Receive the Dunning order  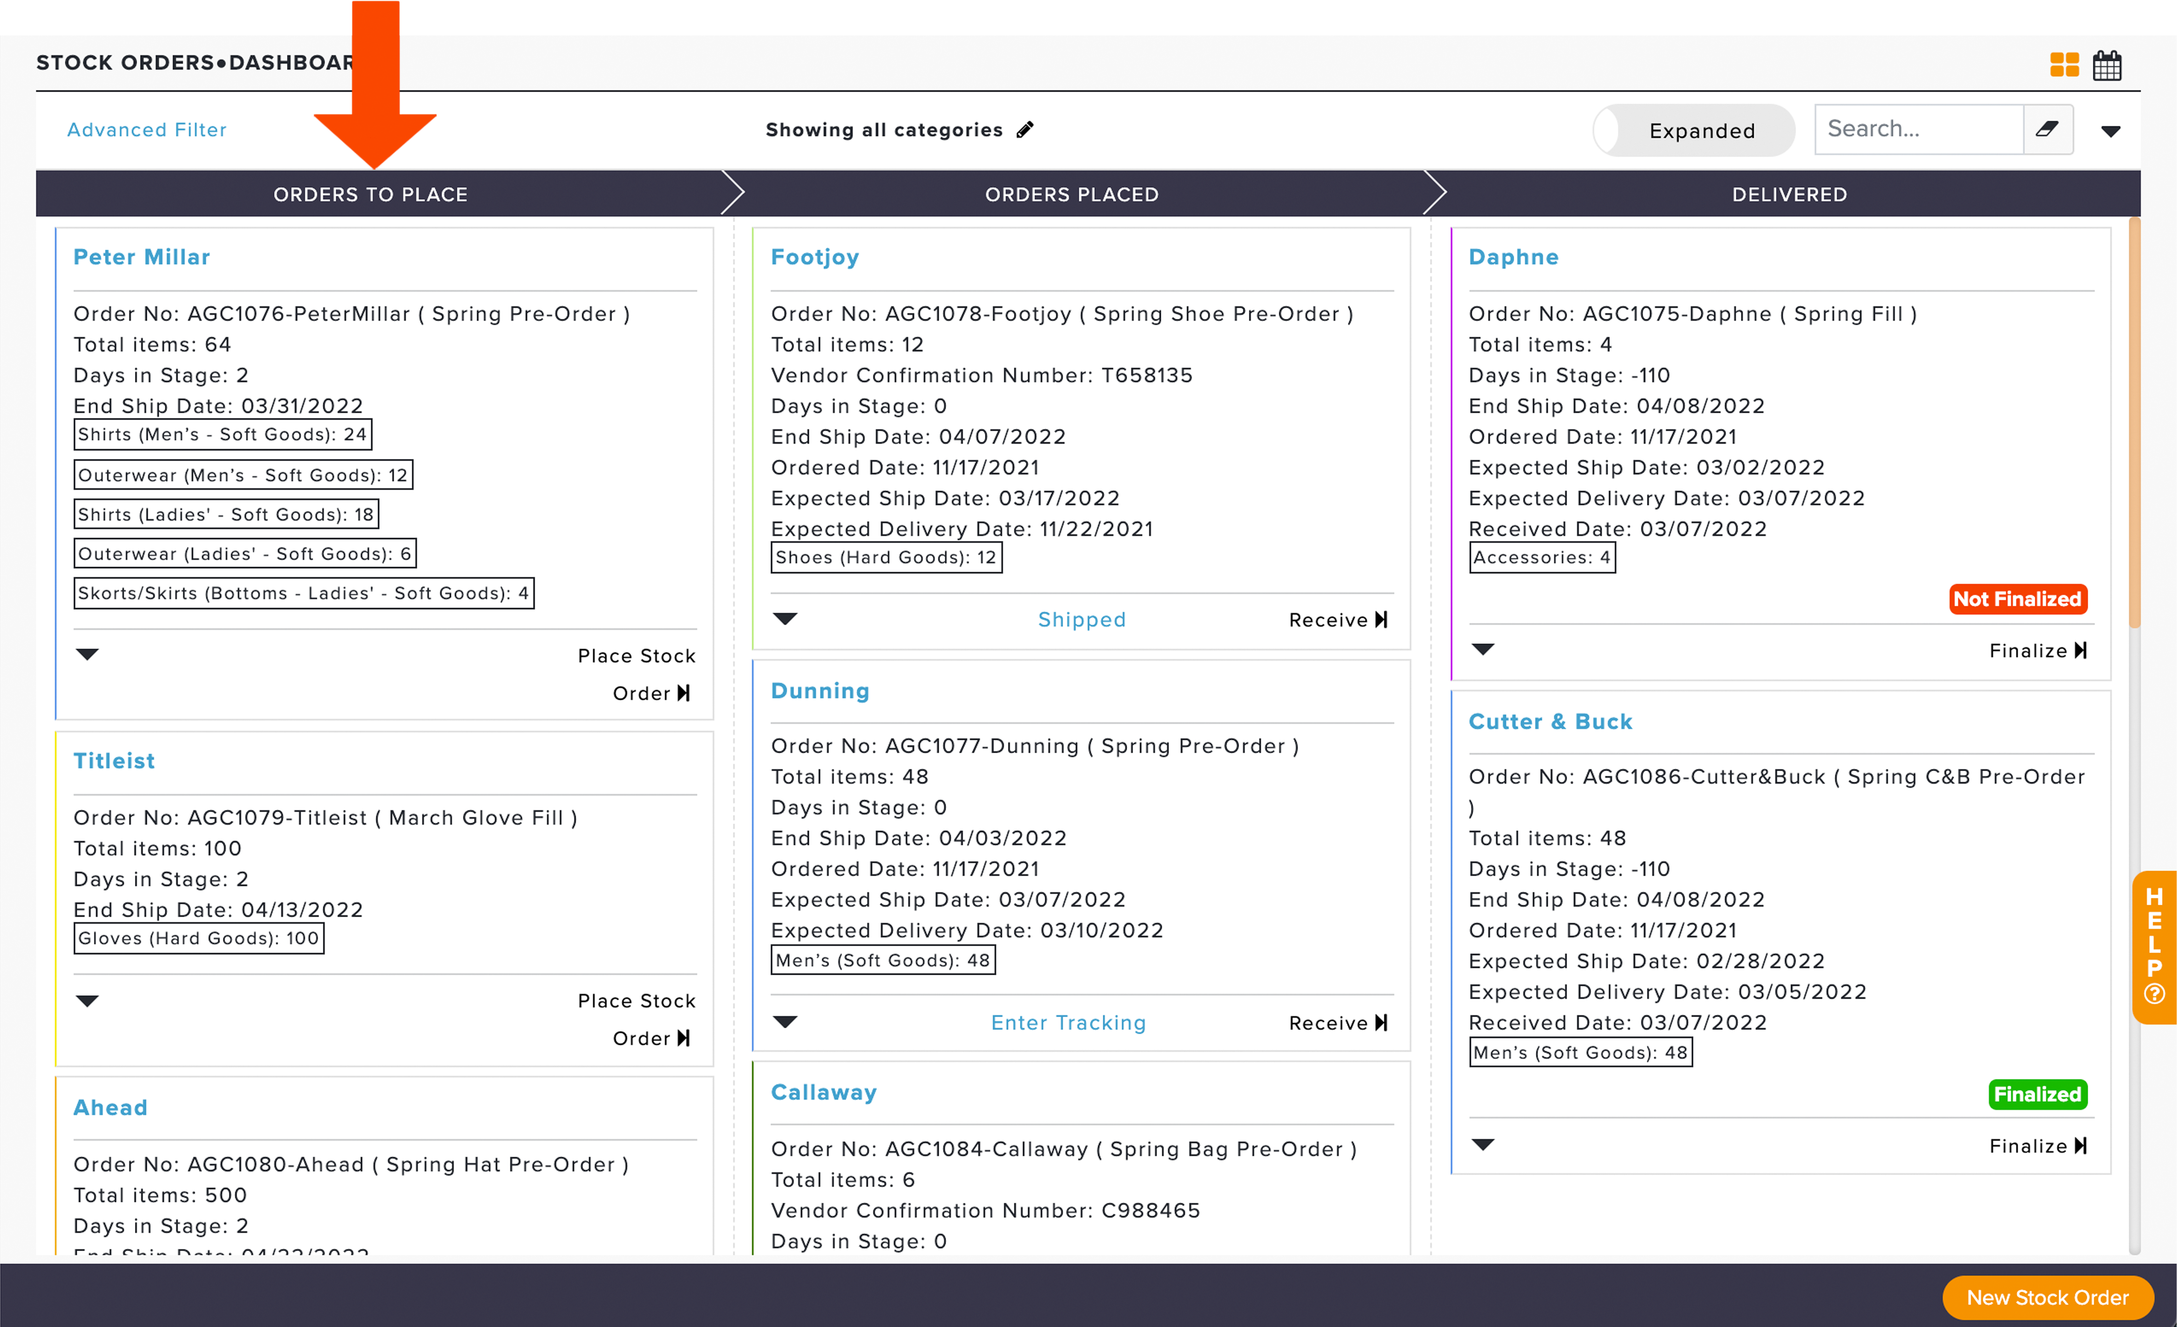[x=1338, y=1023]
